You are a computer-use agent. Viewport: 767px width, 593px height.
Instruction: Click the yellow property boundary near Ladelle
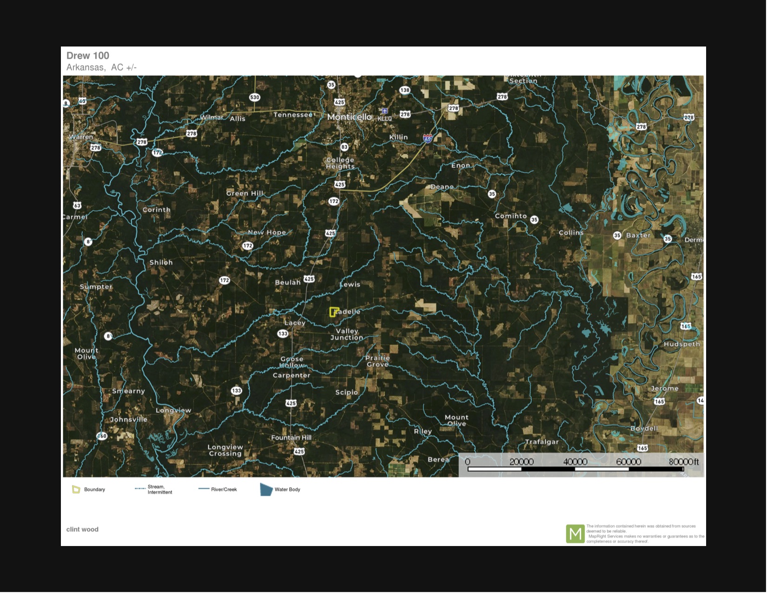click(x=333, y=312)
